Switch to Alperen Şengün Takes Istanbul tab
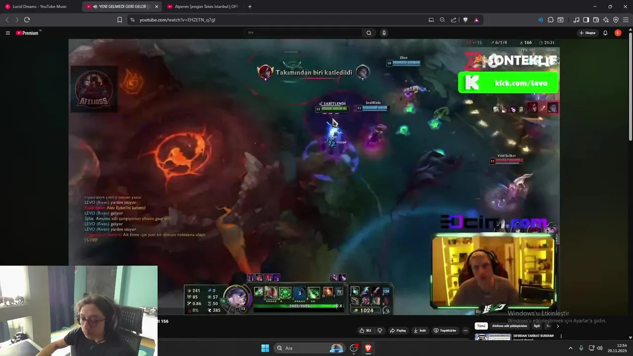The width and height of the screenshot is (633, 356). click(203, 6)
